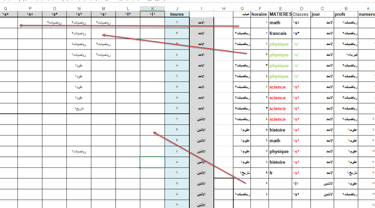
Task: Select column O header
Action: (x=54, y=9)
